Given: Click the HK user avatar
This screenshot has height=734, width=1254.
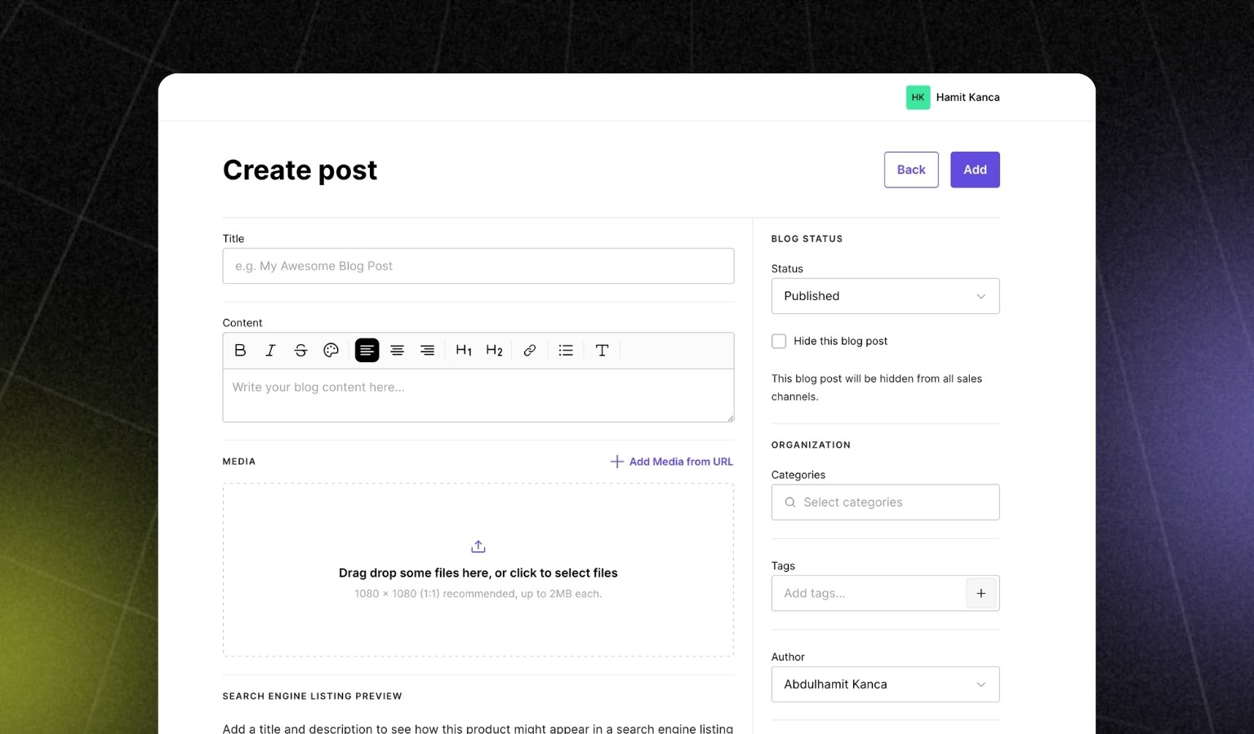Looking at the screenshot, I should coord(918,97).
